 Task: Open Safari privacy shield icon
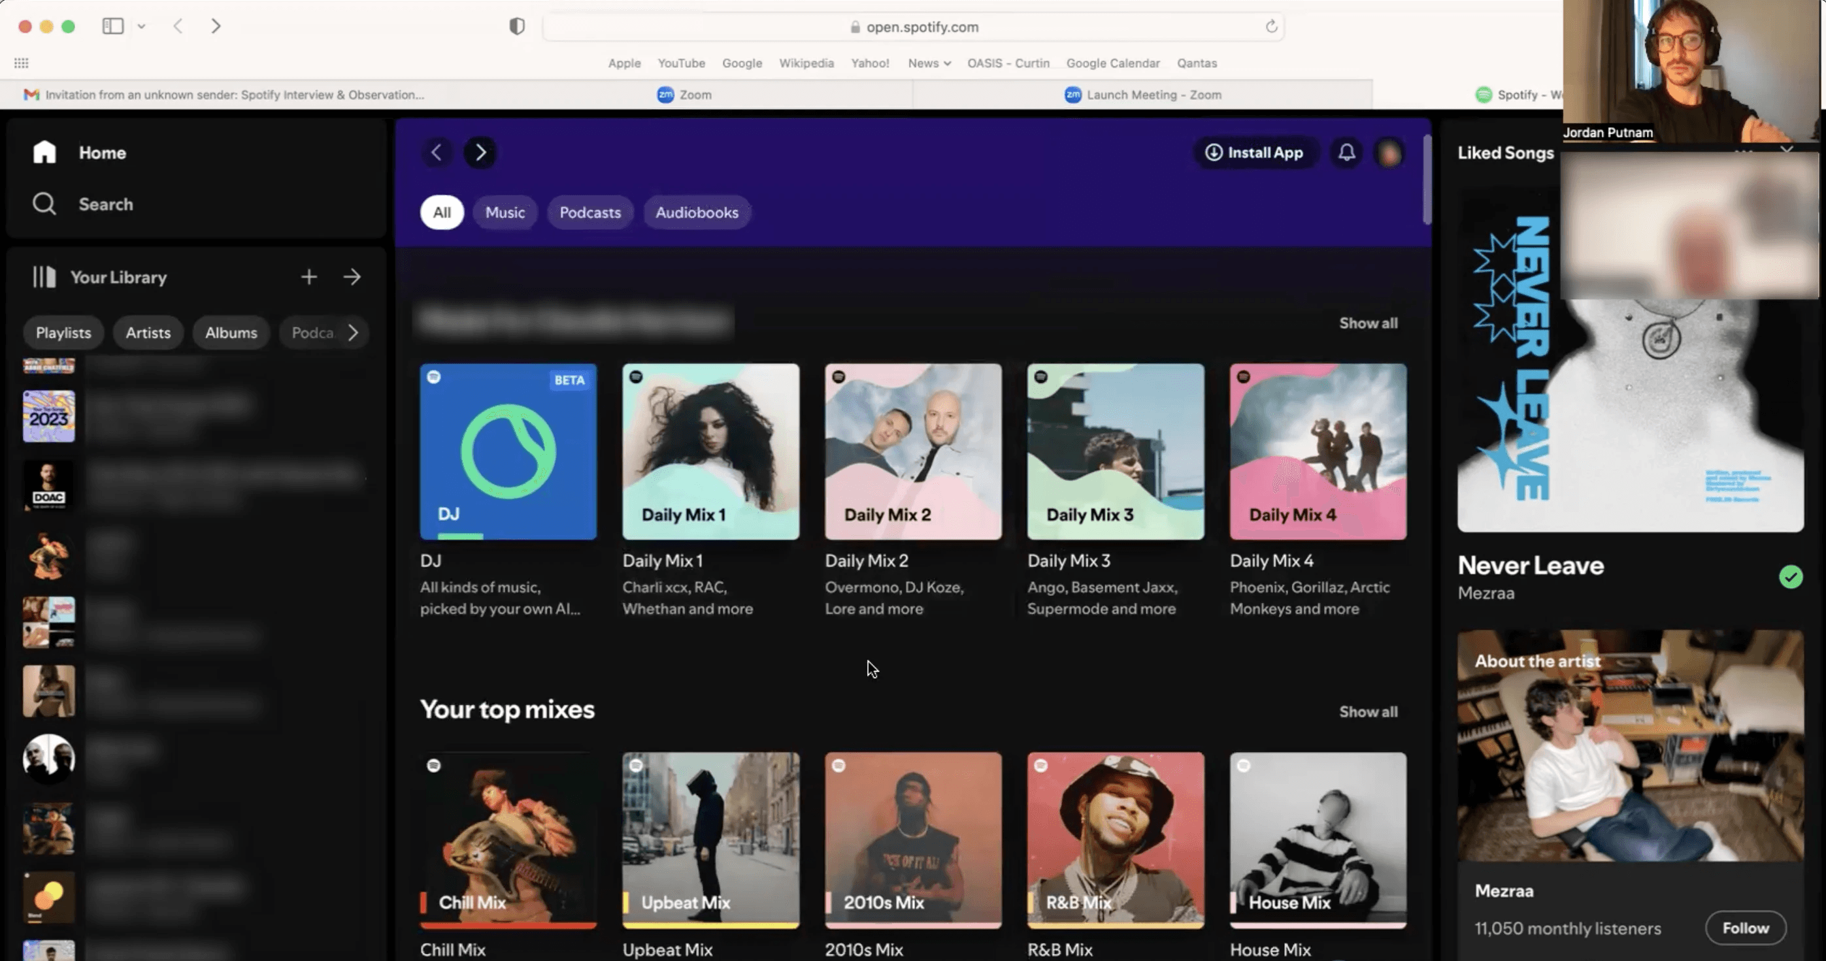[518, 27]
